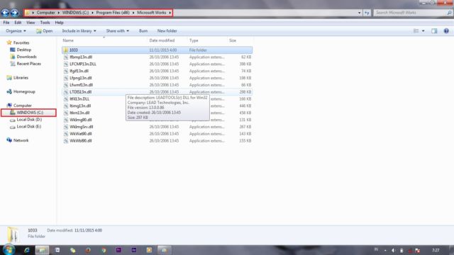Image resolution: width=454 pixels, height=255 pixels.
Task: Sort by Name column header
Action: coord(68,40)
